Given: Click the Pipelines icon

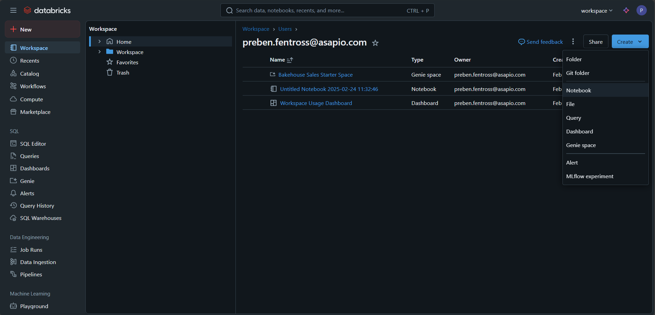Looking at the screenshot, I should (x=13, y=274).
